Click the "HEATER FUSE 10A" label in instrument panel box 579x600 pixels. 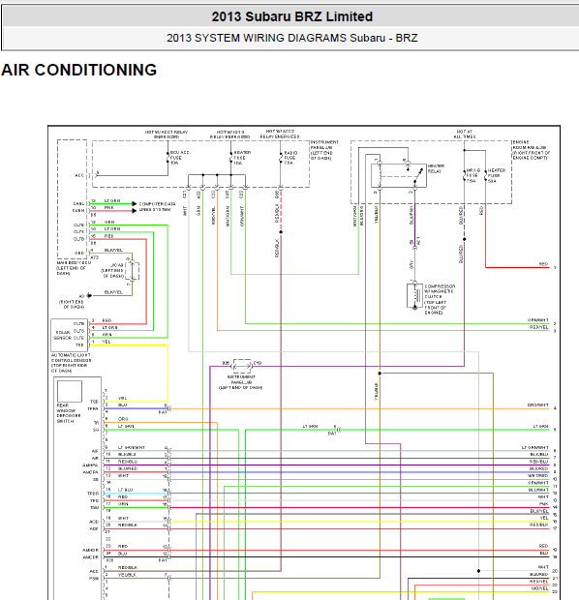click(x=242, y=158)
